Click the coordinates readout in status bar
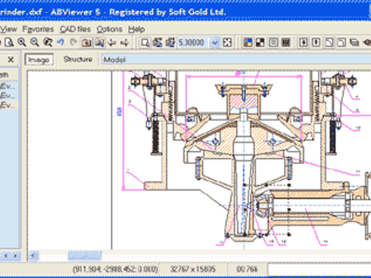Screen dimensions: 371x278 tap(115, 269)
